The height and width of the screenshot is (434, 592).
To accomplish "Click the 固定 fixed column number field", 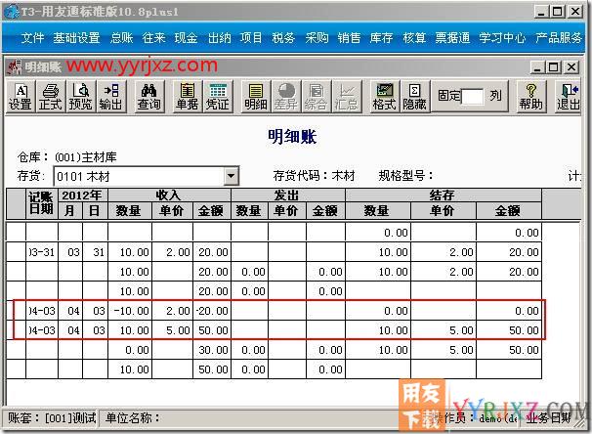I will point(473,97).
